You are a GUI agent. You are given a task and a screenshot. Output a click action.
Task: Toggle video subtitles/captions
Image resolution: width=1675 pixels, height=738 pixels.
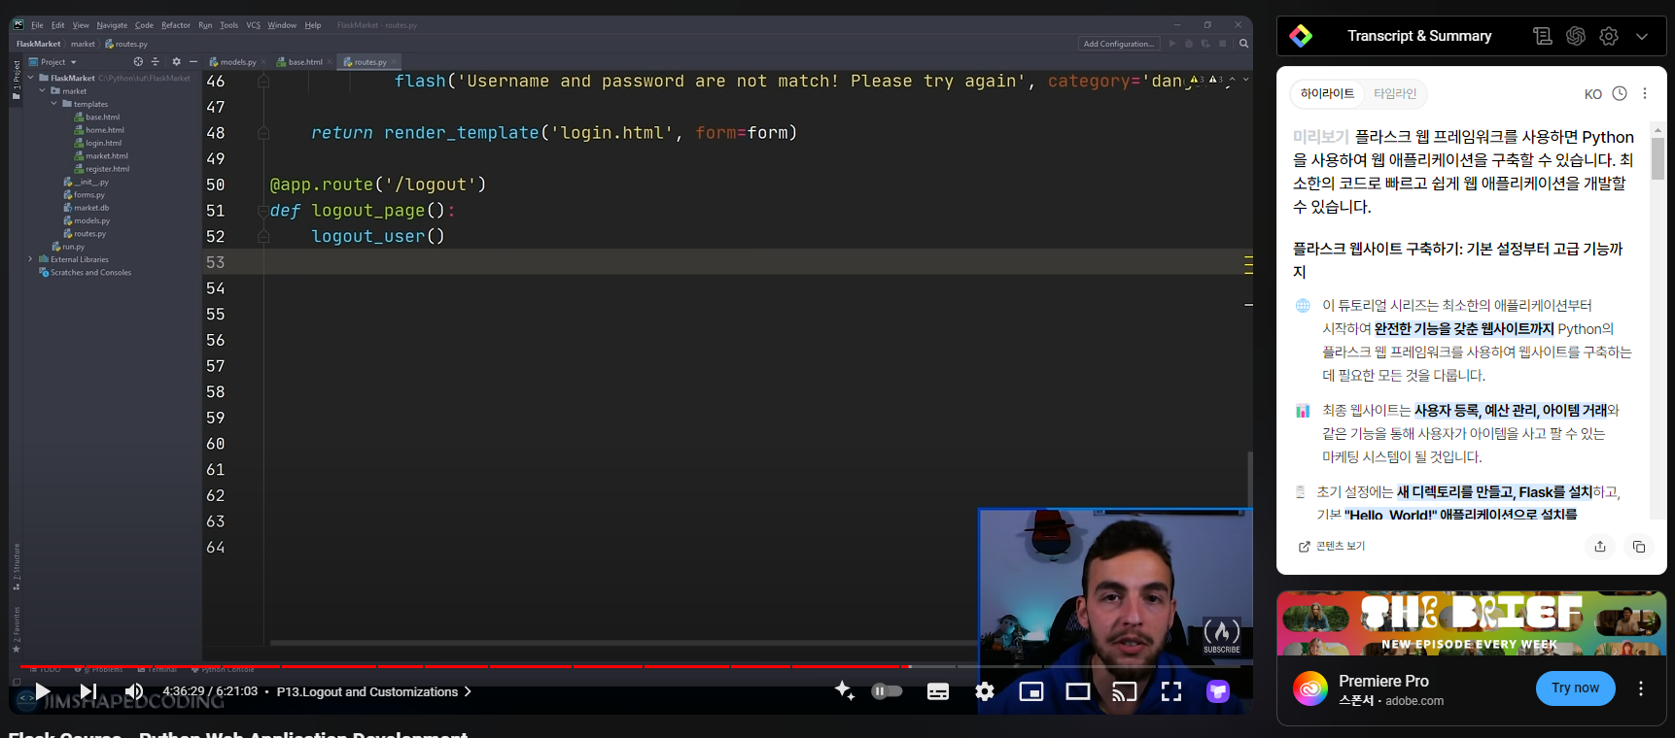[938, 691]
